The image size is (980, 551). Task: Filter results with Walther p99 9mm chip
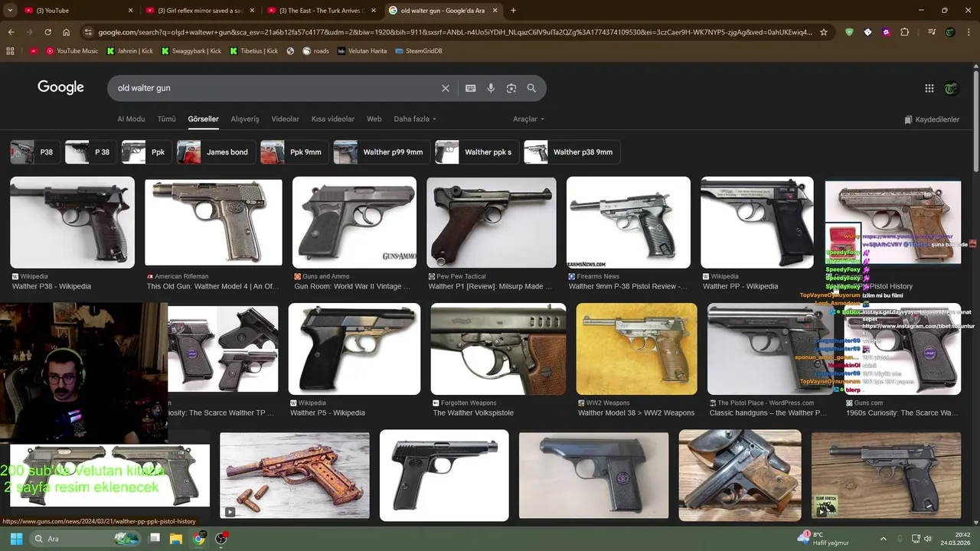pyautogui.click(x=381, y=152)
